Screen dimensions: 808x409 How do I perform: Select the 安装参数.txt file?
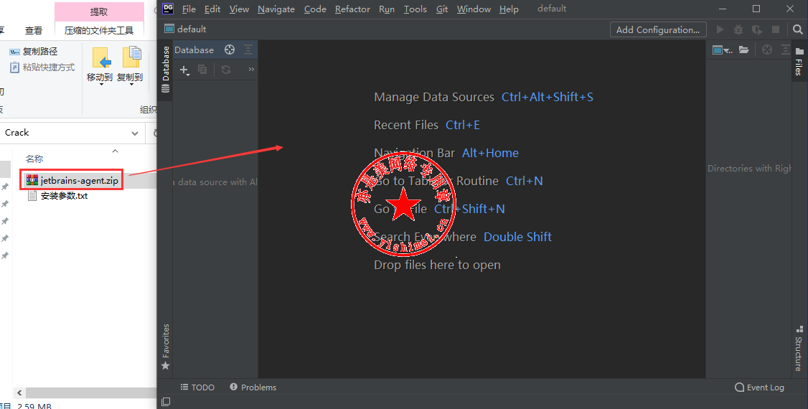click(x=57, y=196)
